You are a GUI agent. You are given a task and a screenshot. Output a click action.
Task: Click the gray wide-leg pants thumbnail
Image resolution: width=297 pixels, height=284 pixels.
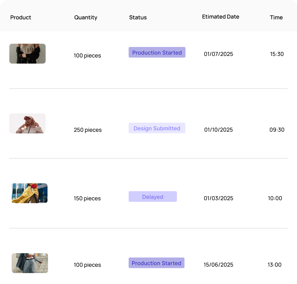pos(30,263)
